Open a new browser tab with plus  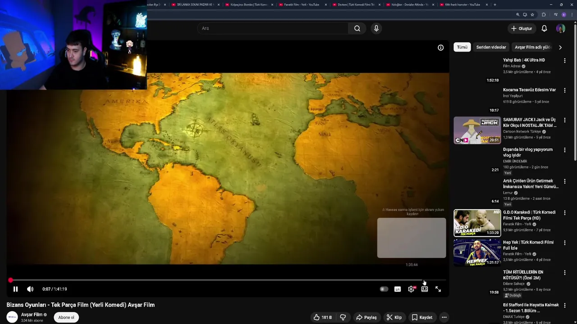[x=495, y=4]
